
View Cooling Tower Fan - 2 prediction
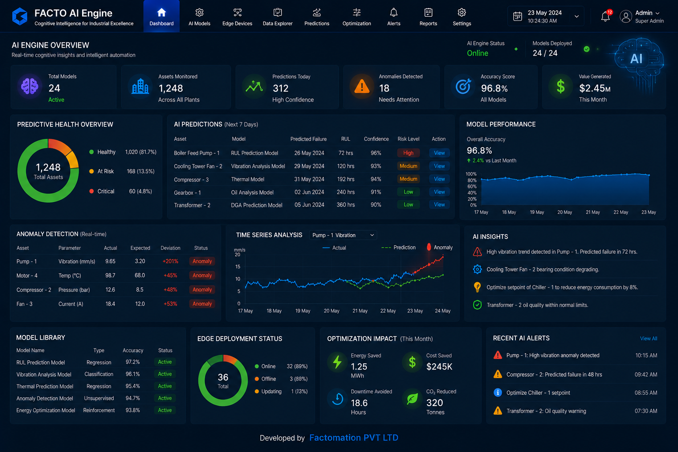(x=439, y=166)
